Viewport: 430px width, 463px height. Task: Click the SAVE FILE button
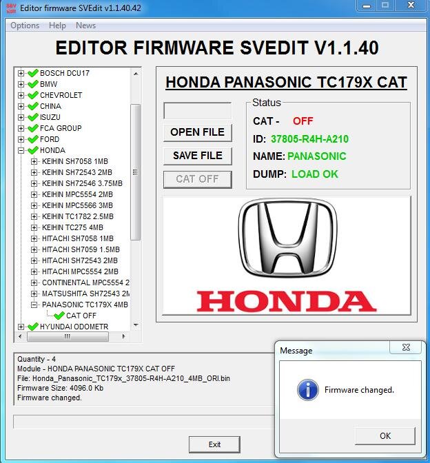pyautogui.click(x=198, y=156)
